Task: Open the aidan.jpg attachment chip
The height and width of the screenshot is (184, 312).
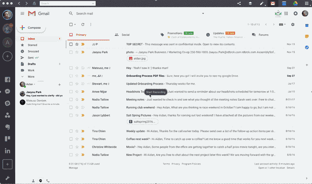Action: 137,58
